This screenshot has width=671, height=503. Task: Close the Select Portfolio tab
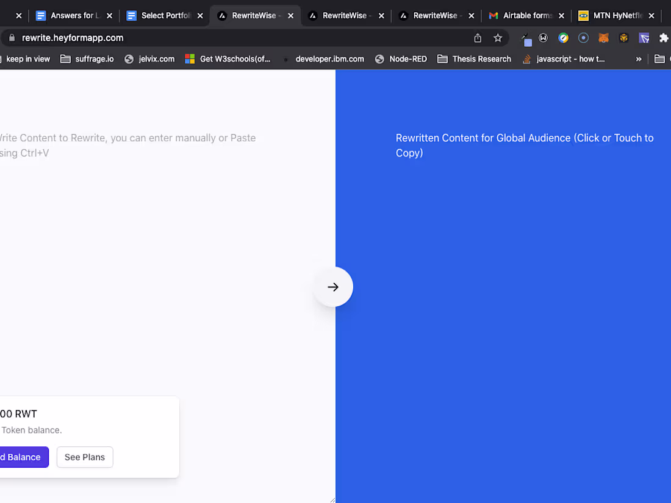coord(200,16)
